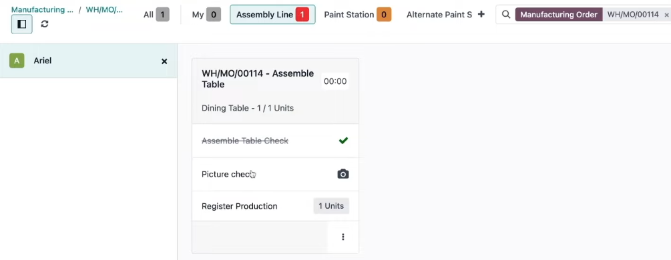Open the three-dot menu on work order card

[343, 237]
